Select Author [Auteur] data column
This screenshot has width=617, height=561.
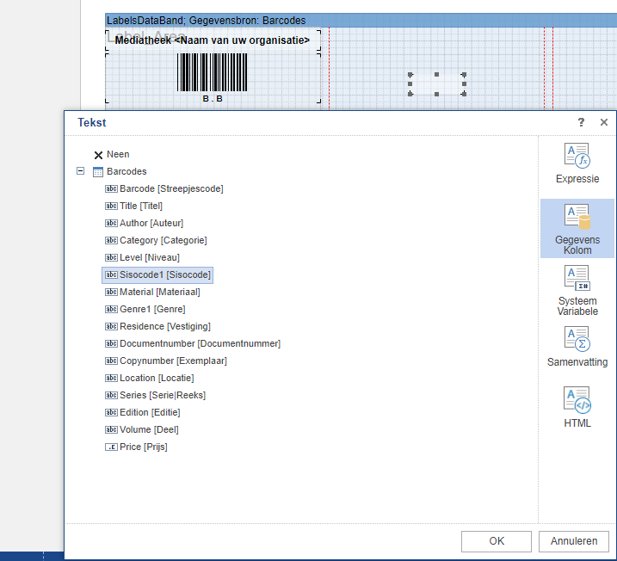coord(151,223)
